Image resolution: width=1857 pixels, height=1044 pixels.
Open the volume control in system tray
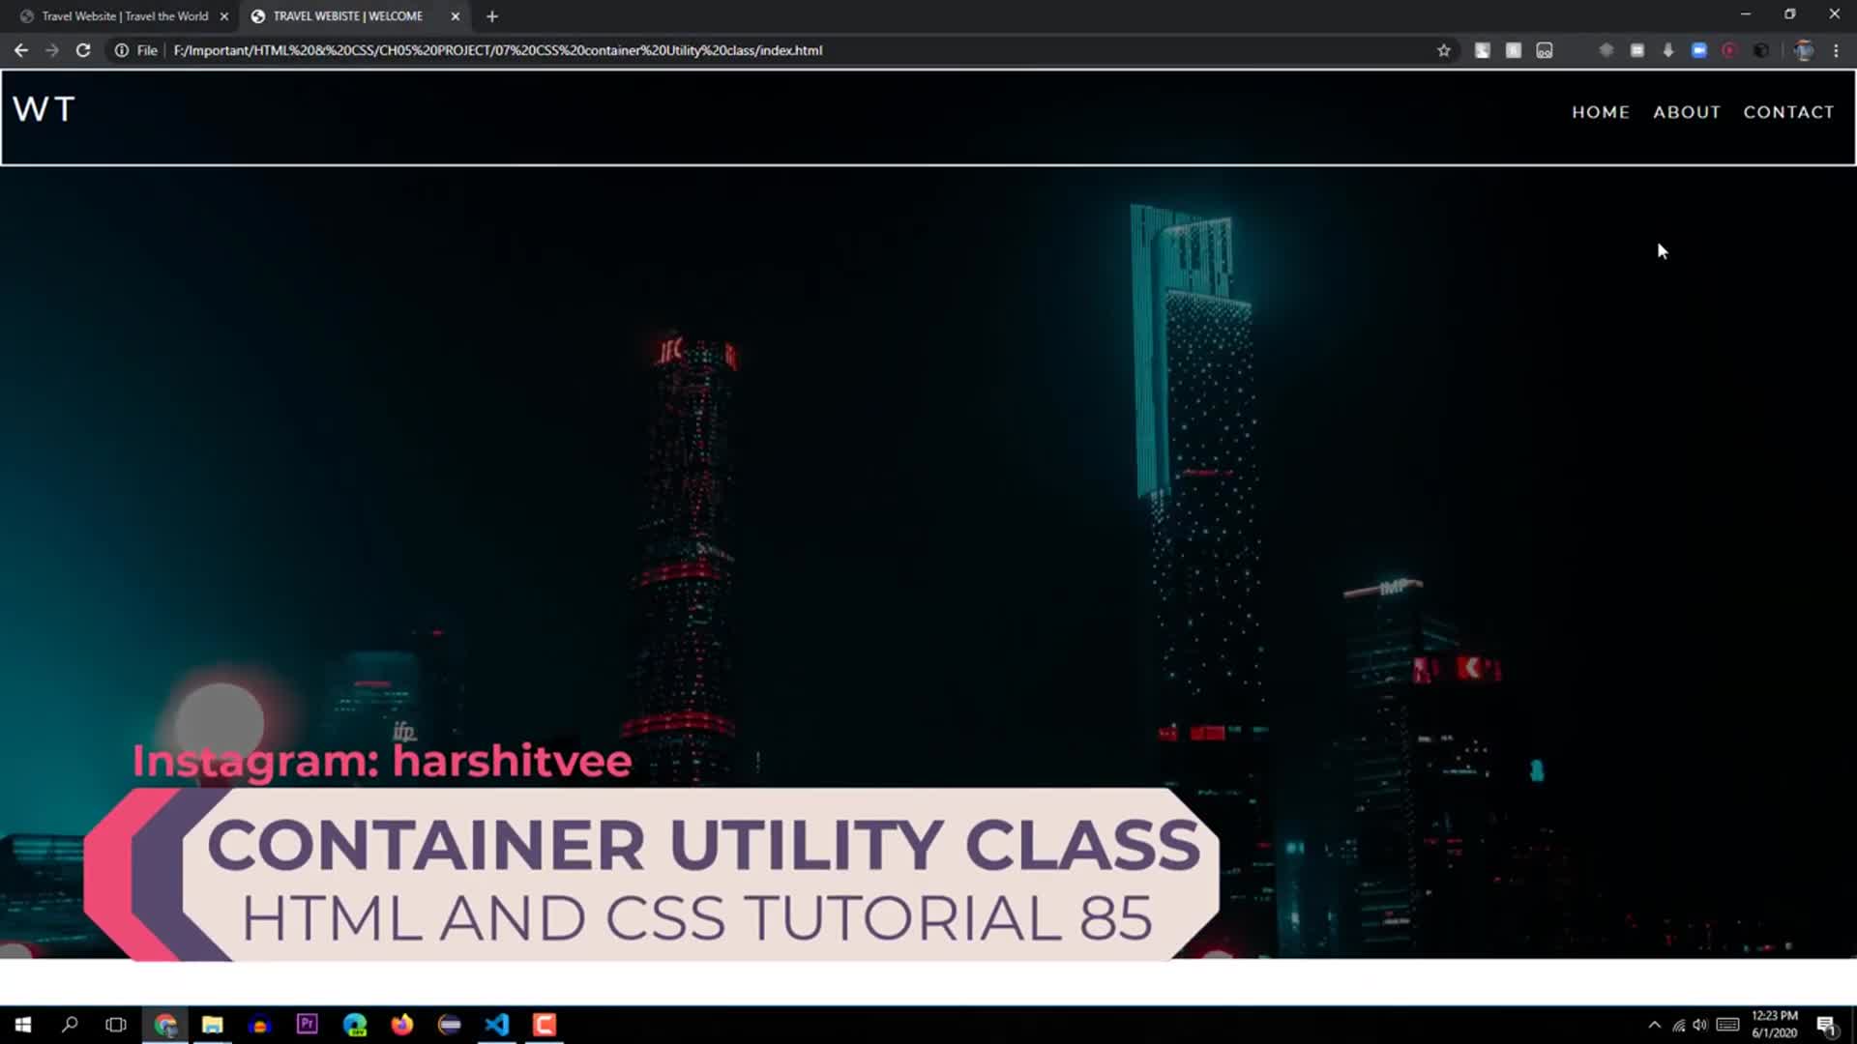(1700, 1025)
